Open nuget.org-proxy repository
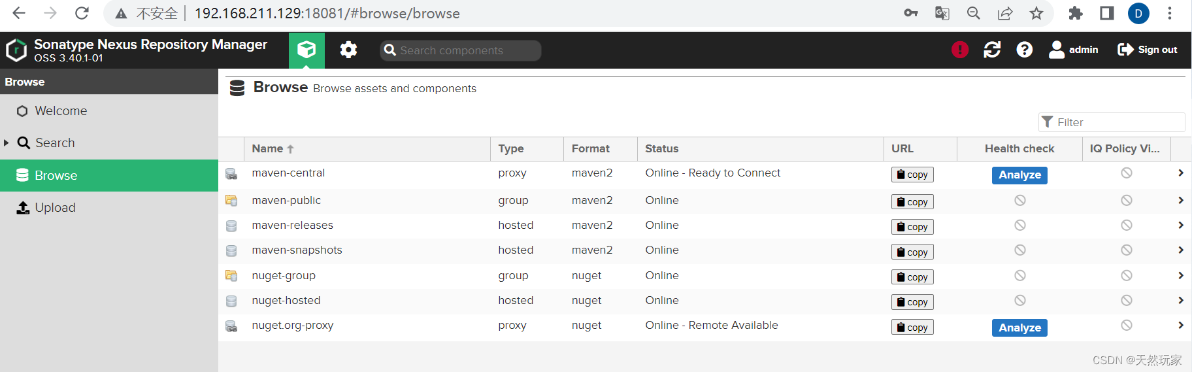The image size is (1192, 372). [x=293, y=325]
